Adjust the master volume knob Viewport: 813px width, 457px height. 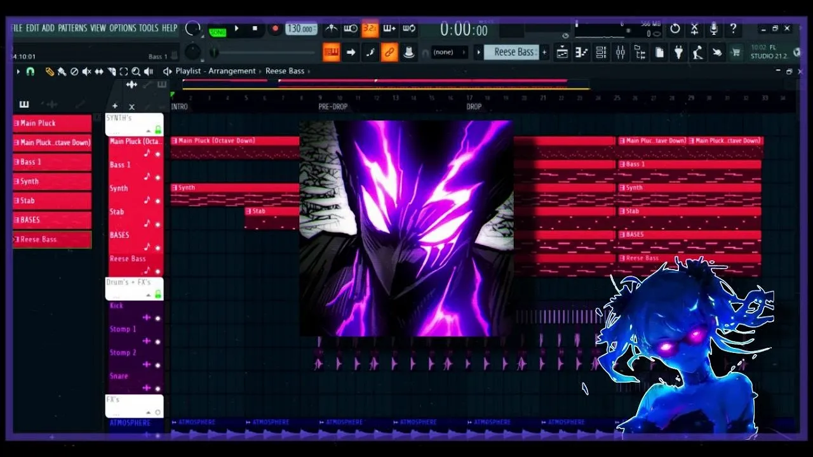pyautogui.click(x=192, y=29)
